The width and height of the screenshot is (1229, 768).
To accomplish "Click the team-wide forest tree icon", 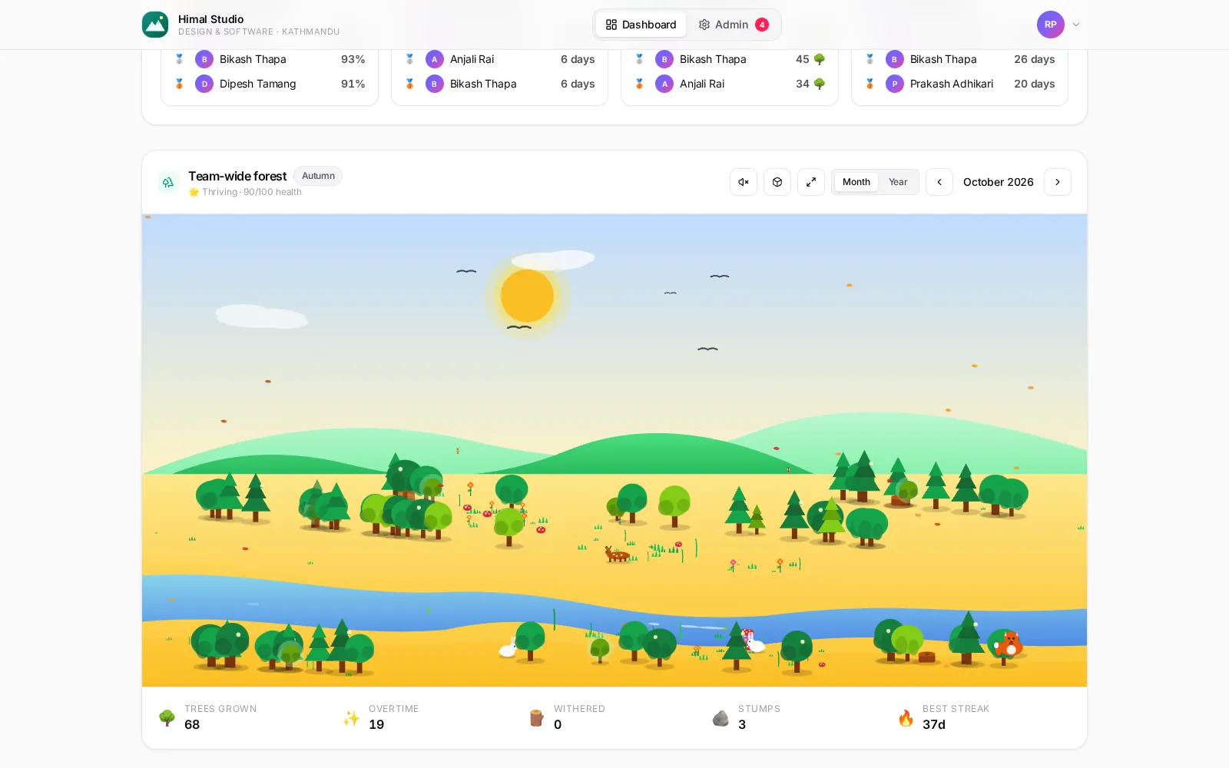I will 168,182.
